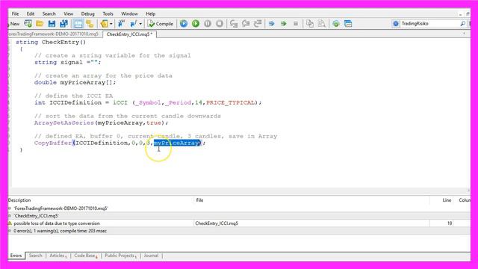Image resolution: width=478 pixels, height=269 pixels.
Task: Click PRICE_TYPICAL constant in code
Action: pos(230,103)
